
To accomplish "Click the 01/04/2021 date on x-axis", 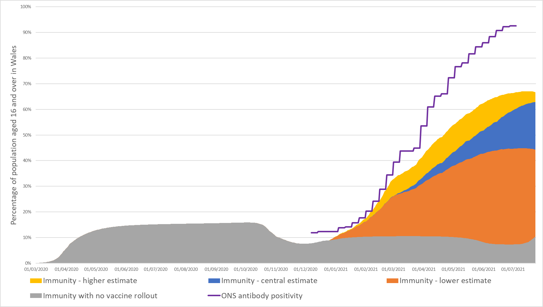I will coord(424,269).
